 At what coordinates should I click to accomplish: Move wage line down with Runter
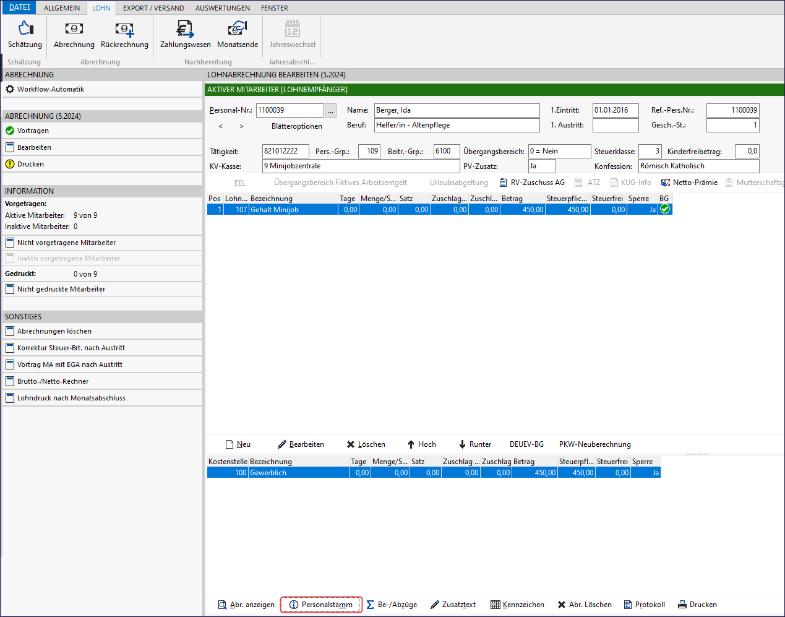pos(474,444)
